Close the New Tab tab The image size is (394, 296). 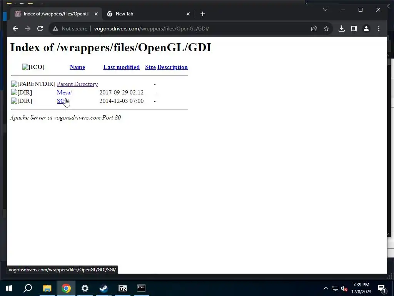(x=188, y=14)
